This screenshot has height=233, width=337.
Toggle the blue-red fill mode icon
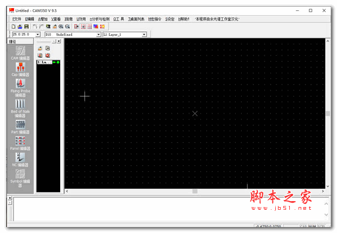pos(96,26)
